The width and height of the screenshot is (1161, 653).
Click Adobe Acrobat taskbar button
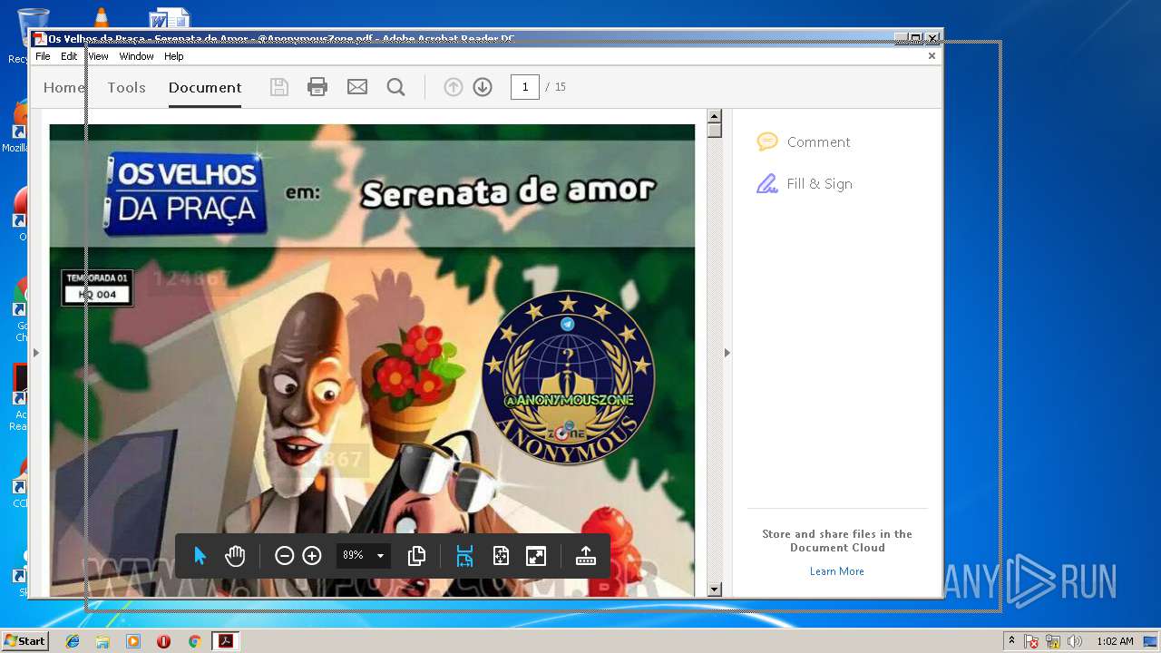click(225, 641)
